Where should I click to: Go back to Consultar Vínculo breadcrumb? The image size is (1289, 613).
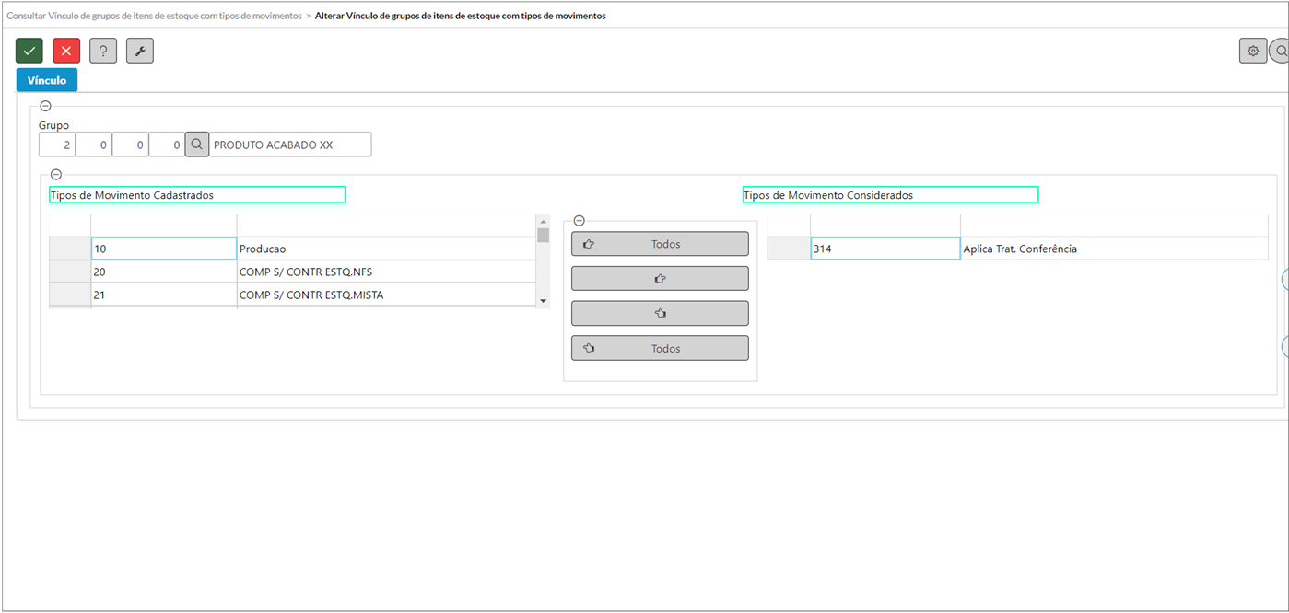[154, 16]
